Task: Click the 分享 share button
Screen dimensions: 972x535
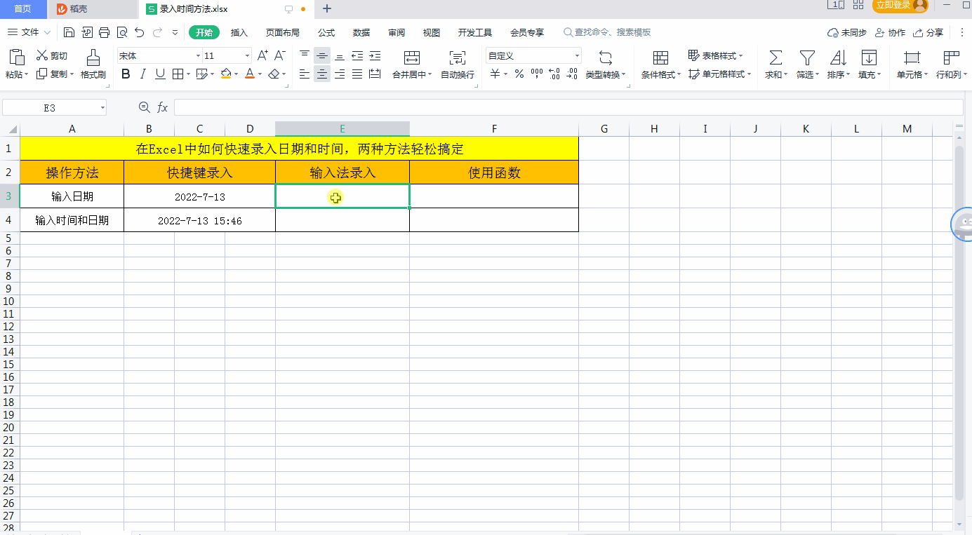Action: pyautogui.click(x=927, y=32)
